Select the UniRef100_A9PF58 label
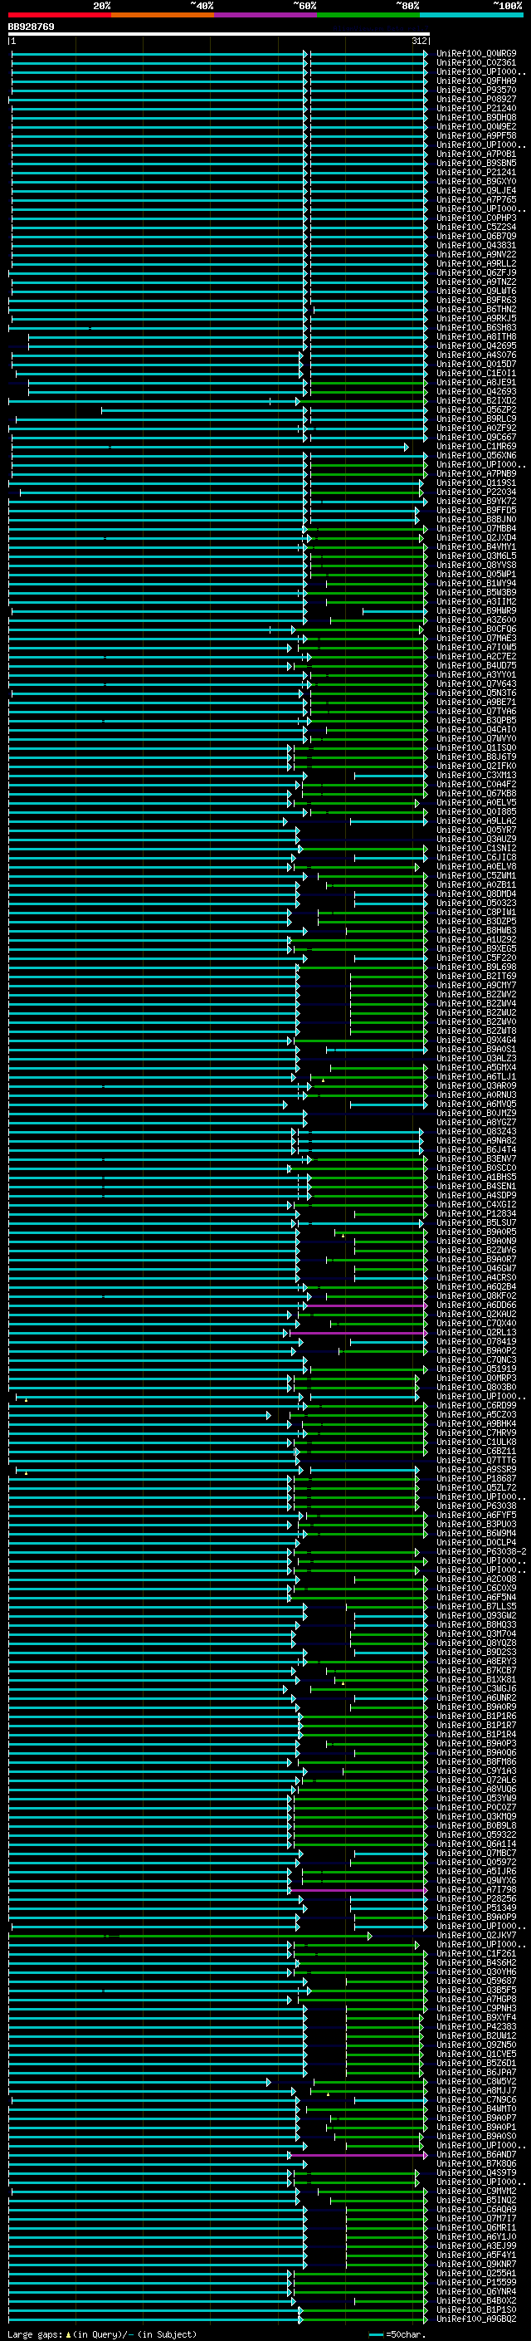 tap(475, 135)
